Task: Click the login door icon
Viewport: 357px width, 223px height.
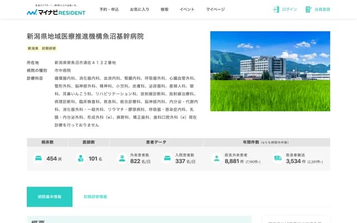Action: (x=276, y=9)
